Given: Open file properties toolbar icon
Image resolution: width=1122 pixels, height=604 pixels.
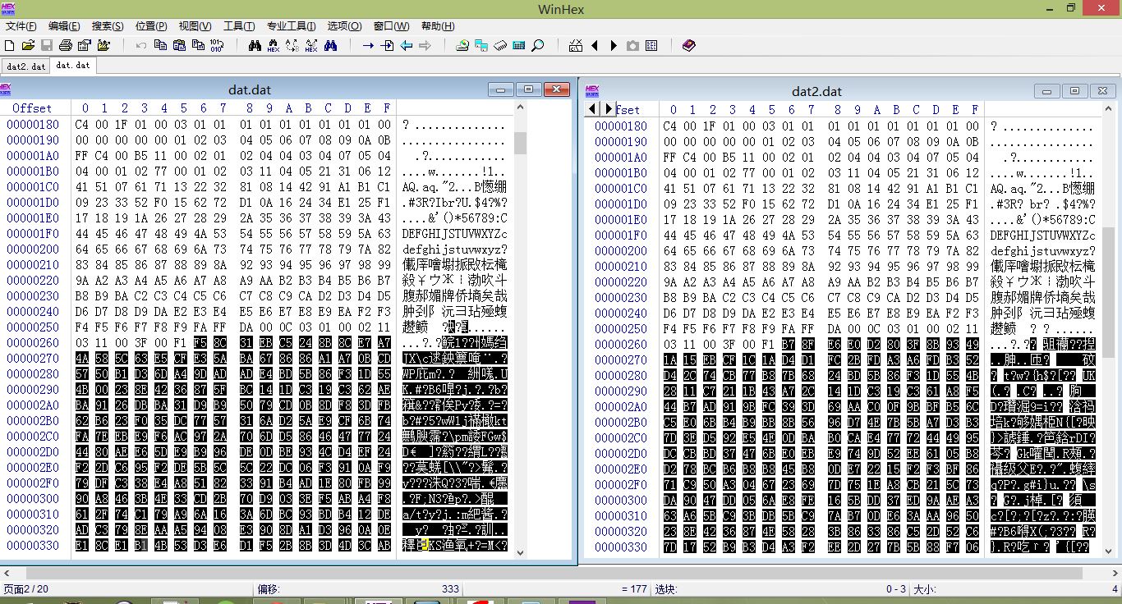Looking at the screenshot, I should click(x=85, y=45).
